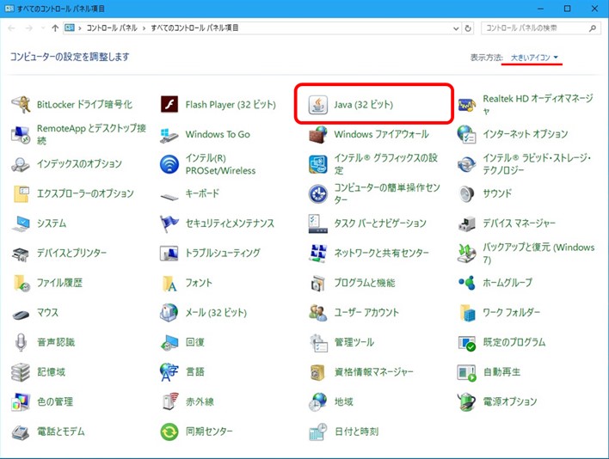Open the Intel PROSet/Wireless icon
Image resolution: width=609 pixels, height=459 pixels.
pos(169,164)
